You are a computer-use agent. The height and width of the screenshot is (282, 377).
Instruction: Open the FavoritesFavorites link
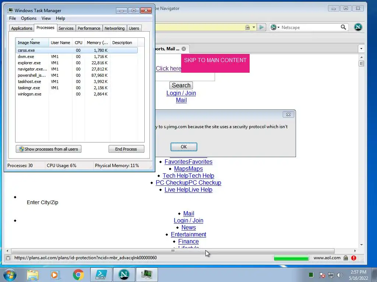point(188,162)
